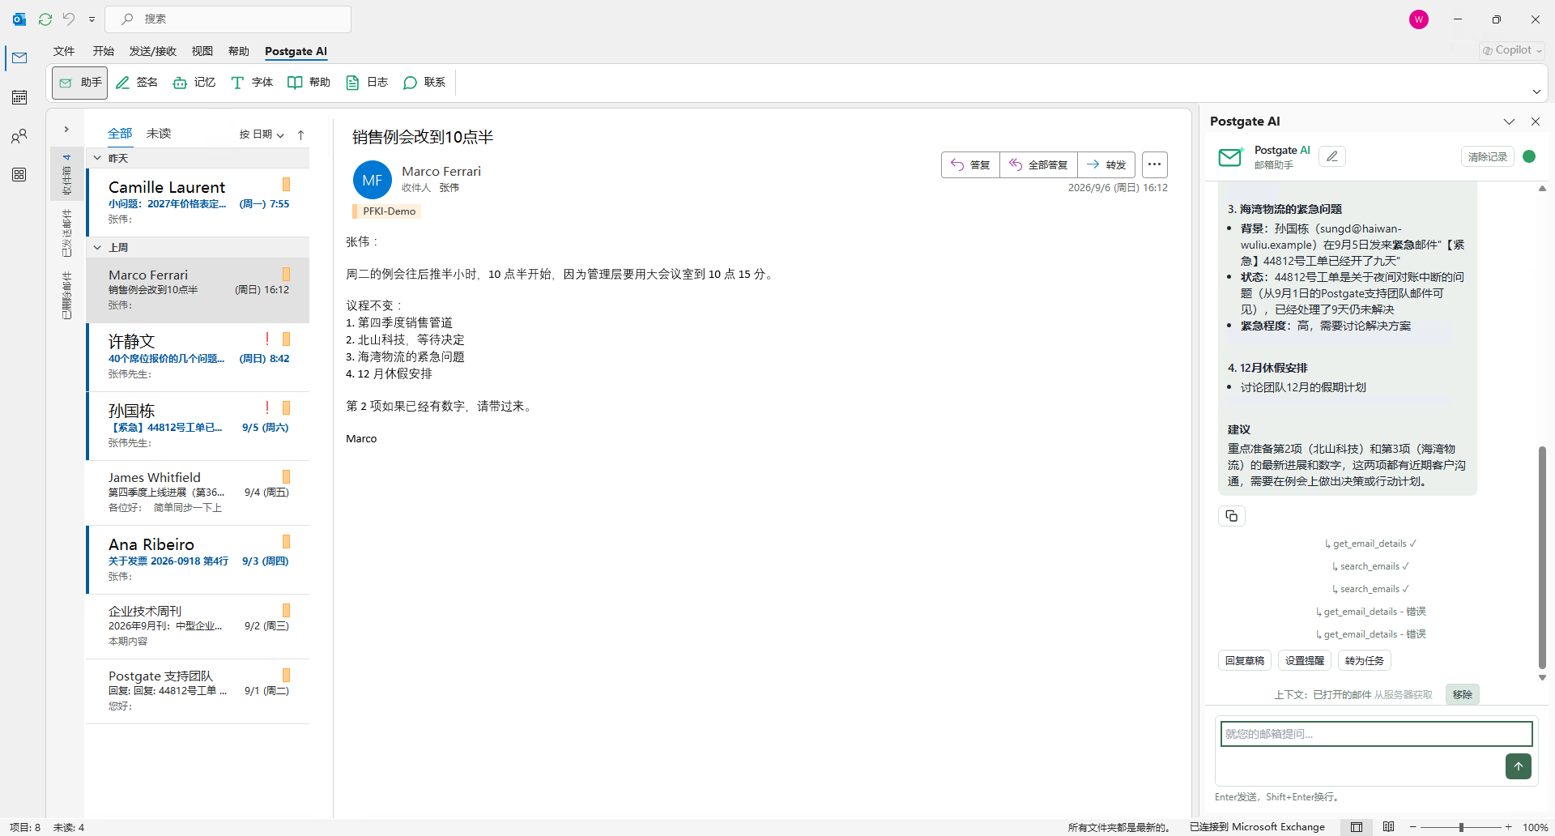Click the 答复 reply button

(x=970, y=164)
